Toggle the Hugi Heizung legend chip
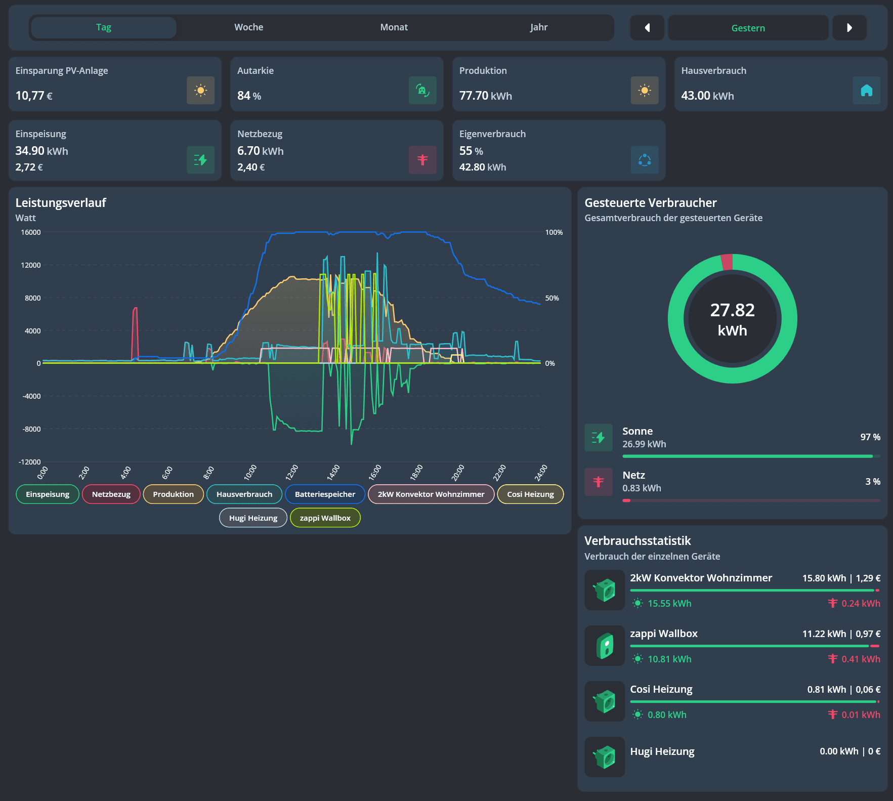 click(253, 518)
